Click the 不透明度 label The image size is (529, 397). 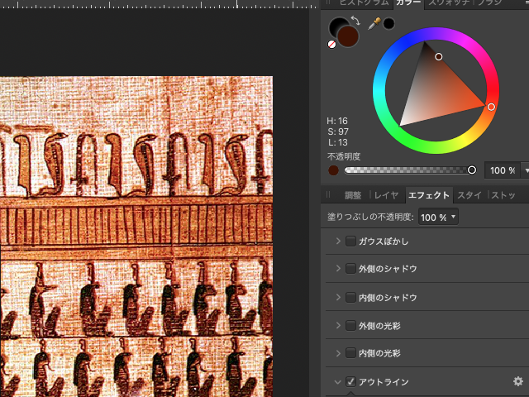pos(344,156)
